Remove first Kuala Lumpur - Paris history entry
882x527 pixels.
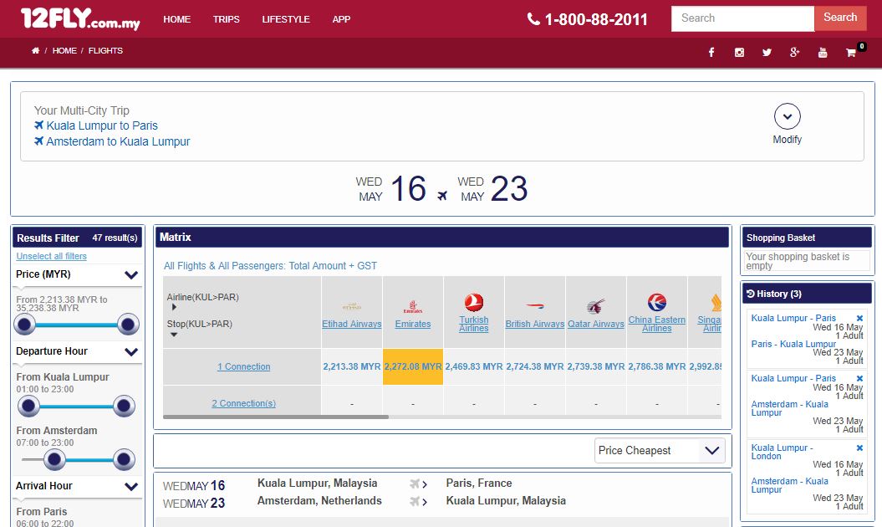[x=859, y=318]
